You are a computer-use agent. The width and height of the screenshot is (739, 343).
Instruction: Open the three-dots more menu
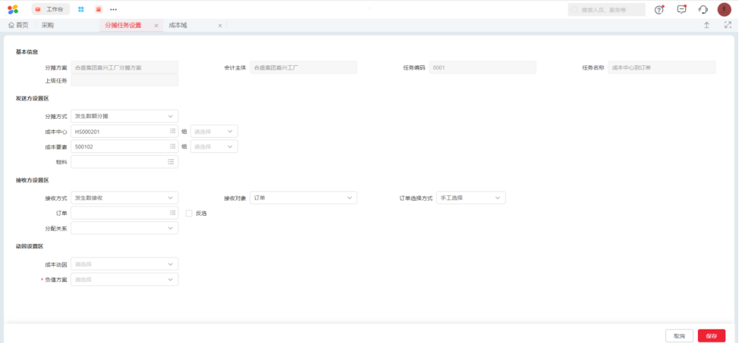(114, 9)
